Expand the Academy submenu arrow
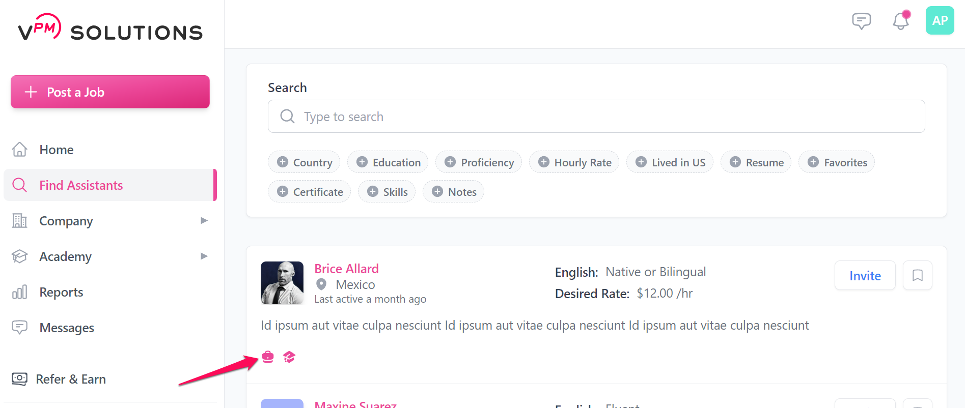 click(204, 256)
